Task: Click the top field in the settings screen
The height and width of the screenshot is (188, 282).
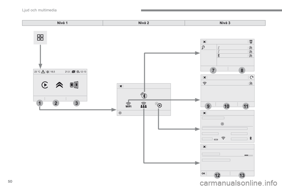Action: [213, 118]
